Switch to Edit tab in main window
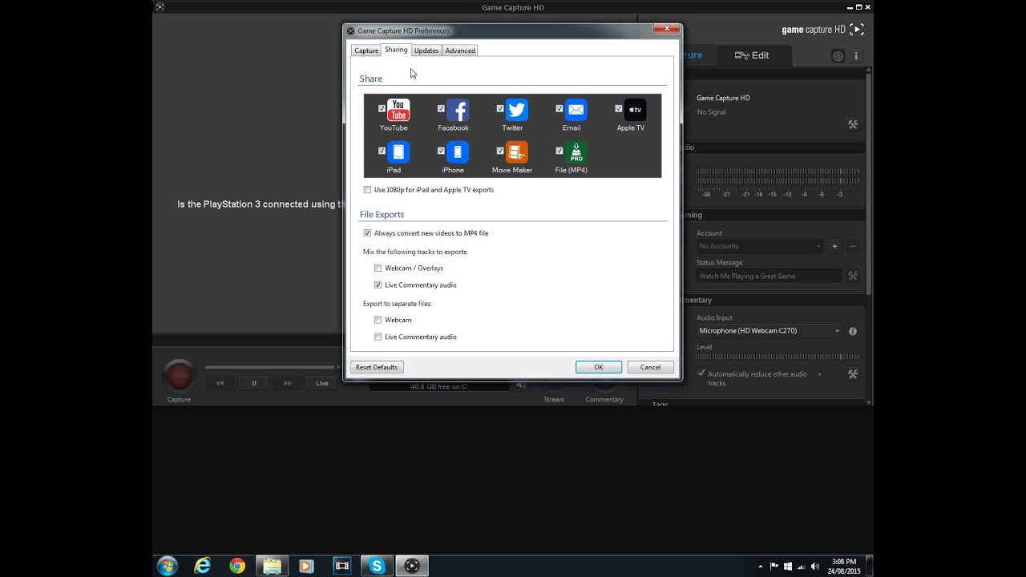Image resolution: width=1026 pixels, height=577 pixels. coord(752,55)
